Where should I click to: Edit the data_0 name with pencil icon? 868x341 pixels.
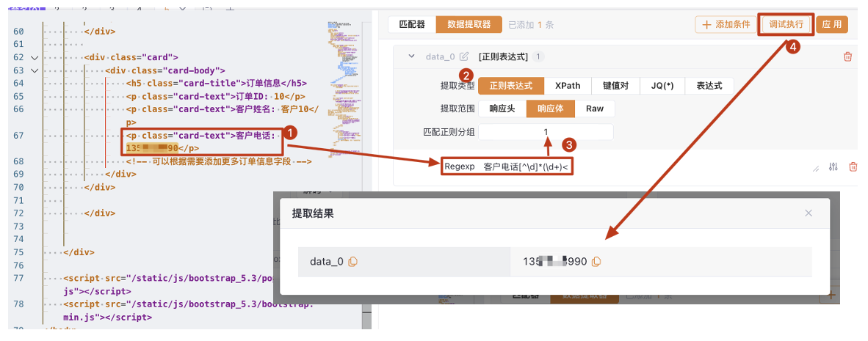(464, 56)
